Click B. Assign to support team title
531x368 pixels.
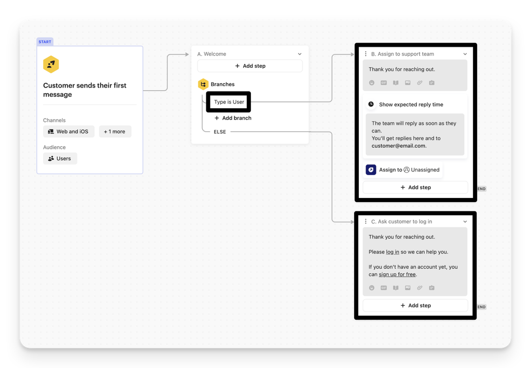click(402, 54)
